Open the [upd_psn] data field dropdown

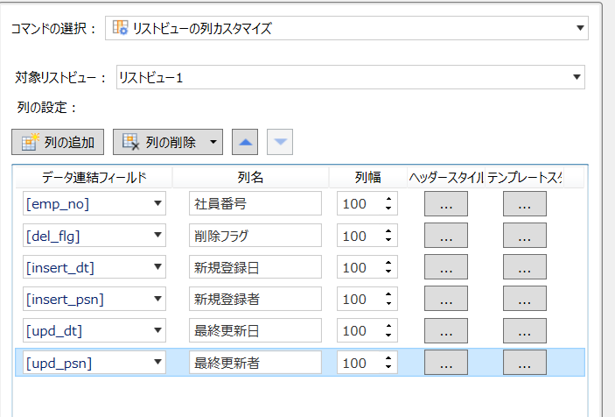click(157, 362)
